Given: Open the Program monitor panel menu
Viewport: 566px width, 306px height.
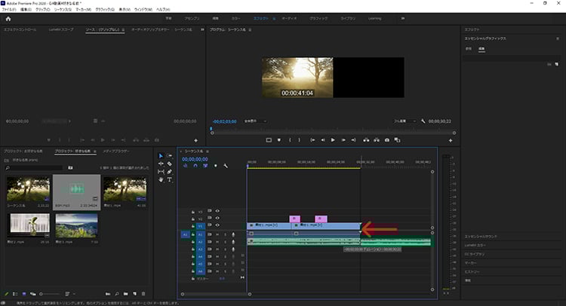Looking at the screenshot, I should [x=250, y=29].
